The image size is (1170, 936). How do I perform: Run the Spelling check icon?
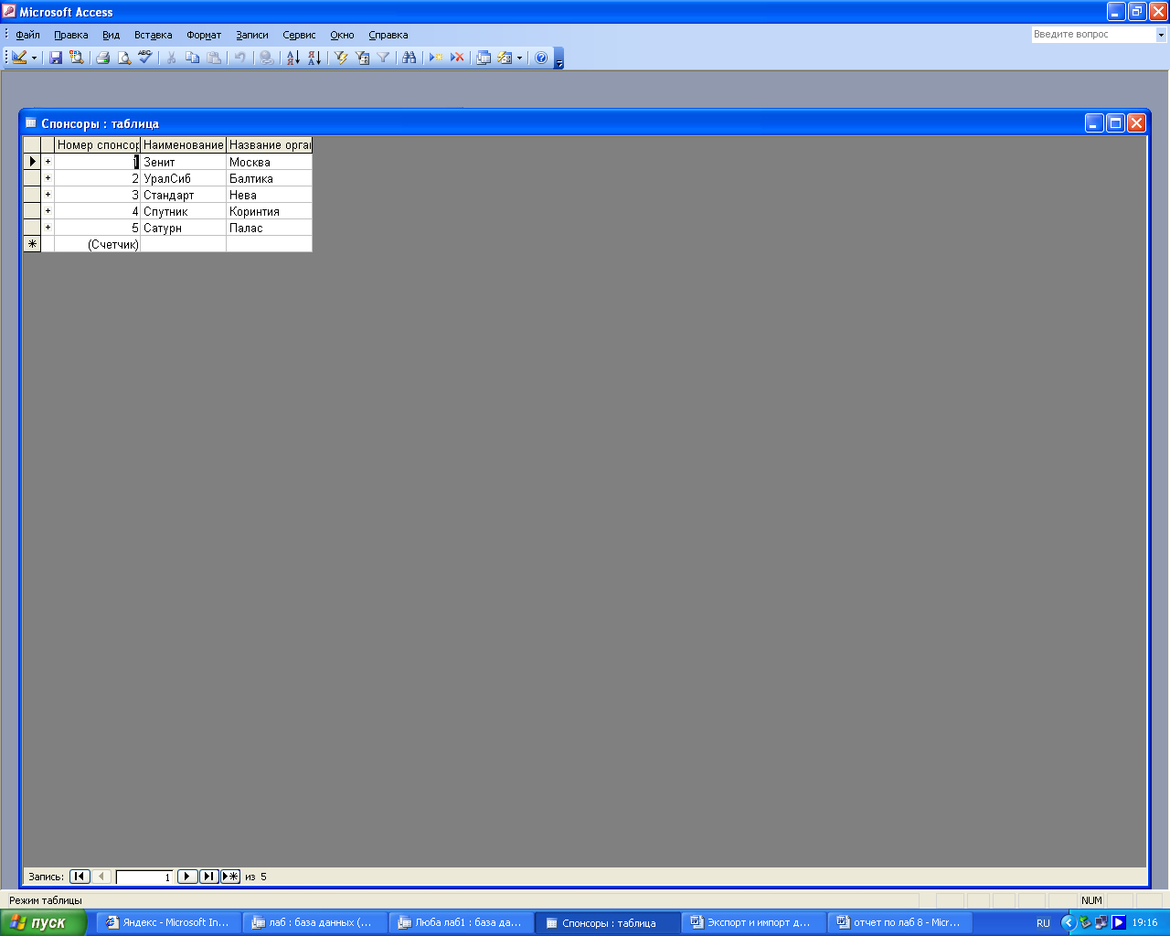tap(145, 58)
